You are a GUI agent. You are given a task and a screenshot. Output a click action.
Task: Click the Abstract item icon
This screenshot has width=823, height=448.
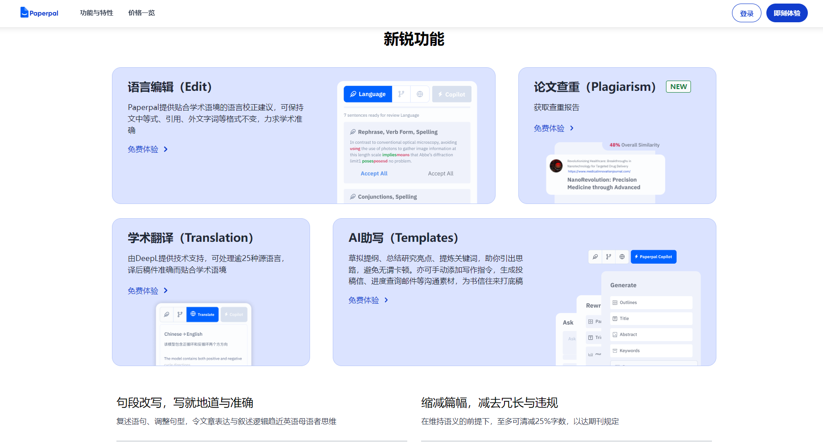(615, 334)
